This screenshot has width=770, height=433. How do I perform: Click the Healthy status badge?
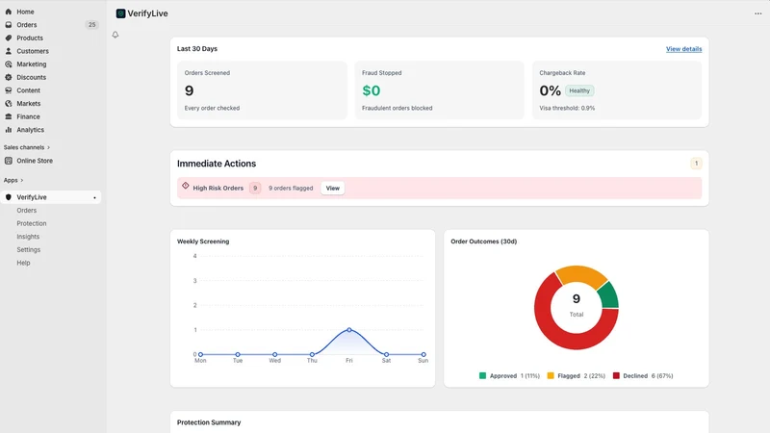pyautogui.click(x=579, y=90)
